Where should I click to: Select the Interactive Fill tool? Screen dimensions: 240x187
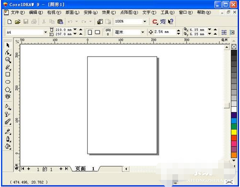pyautogui.click(x=8, y=107)
